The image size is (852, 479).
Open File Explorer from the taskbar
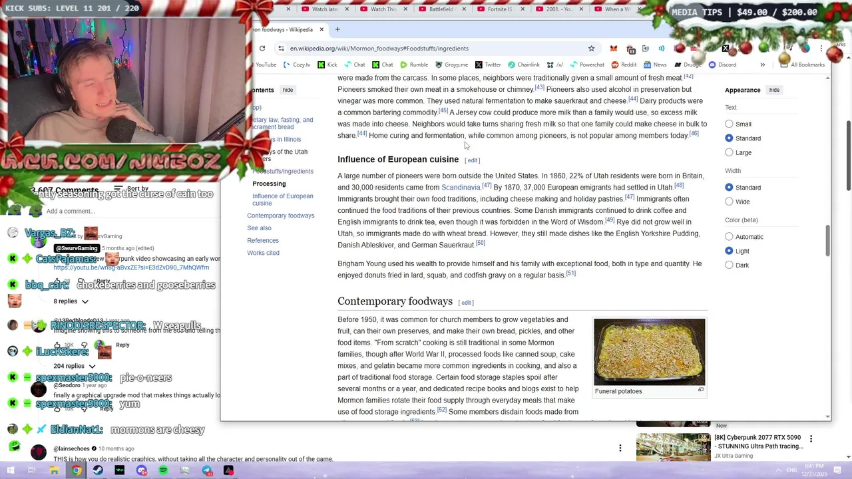click(54, 470)
